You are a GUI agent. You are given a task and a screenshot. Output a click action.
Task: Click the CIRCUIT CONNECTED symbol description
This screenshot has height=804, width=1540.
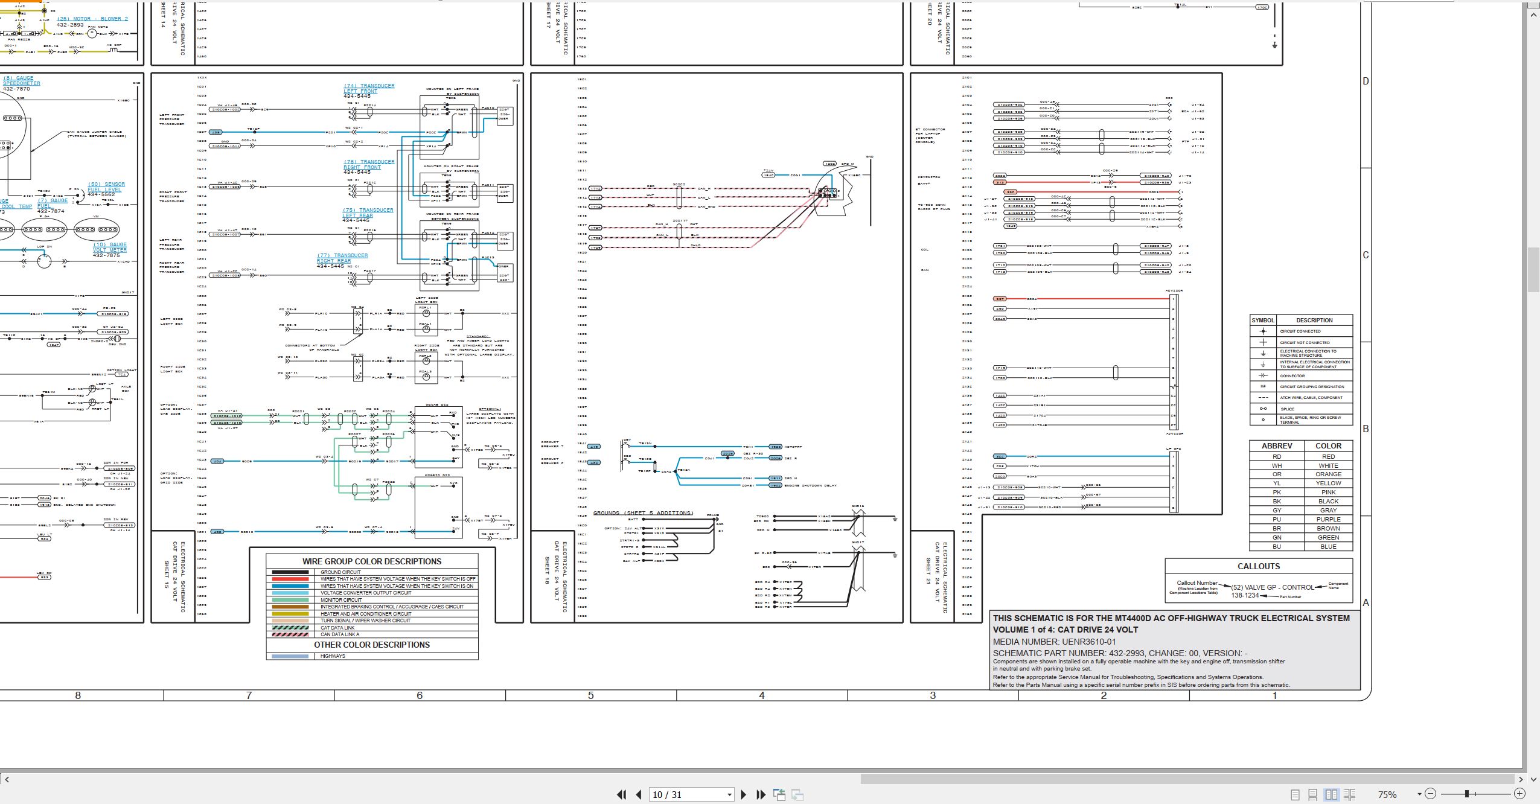(x=1300, y=331)
